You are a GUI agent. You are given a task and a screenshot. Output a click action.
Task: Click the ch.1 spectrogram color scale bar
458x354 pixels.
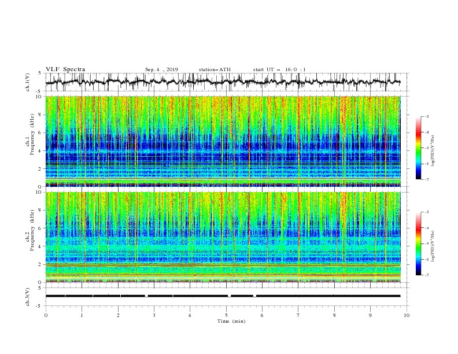(418, 147)
